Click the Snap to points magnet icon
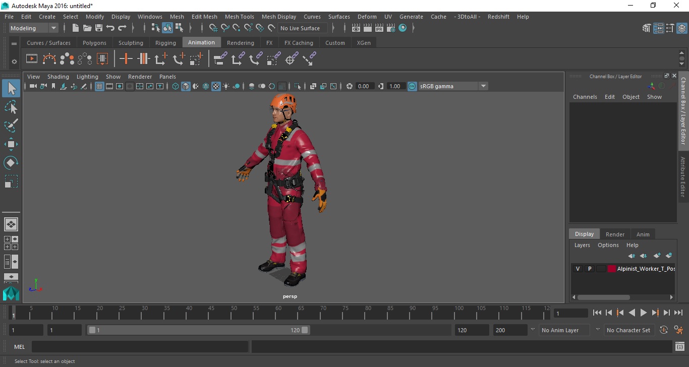689x367 pixels. (237, 28)
